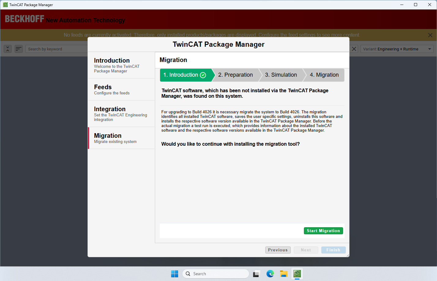Click the filter list icon next to search
Viewport: 437px width, 281px height.
pyautogui.click(x=19, y=49)
